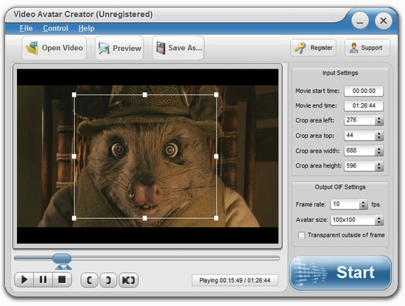Click the Crop area width value field

(359, 150)
